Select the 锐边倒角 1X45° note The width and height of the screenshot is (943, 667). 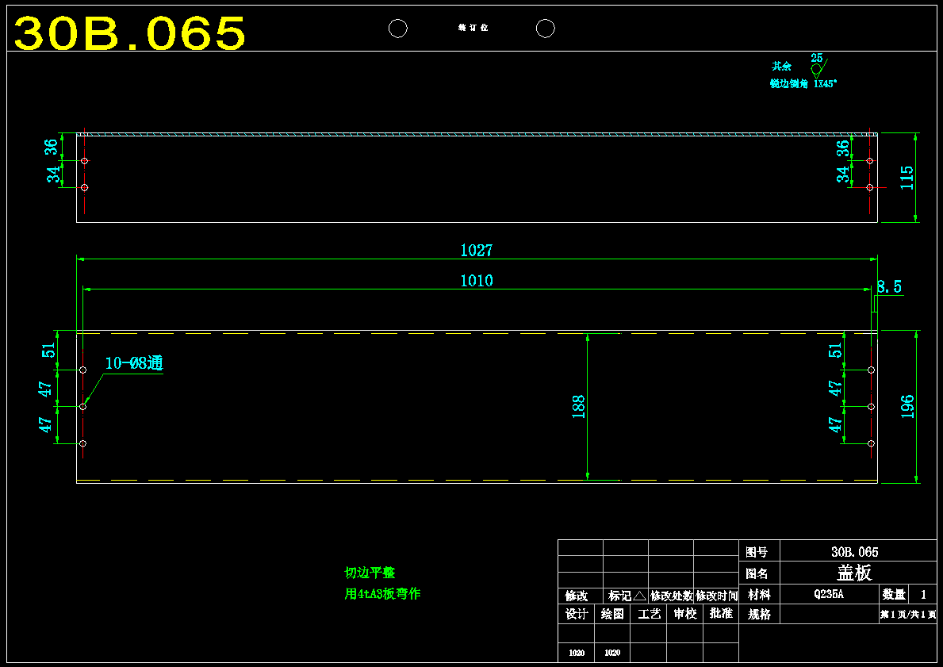[x=803, y=84]
